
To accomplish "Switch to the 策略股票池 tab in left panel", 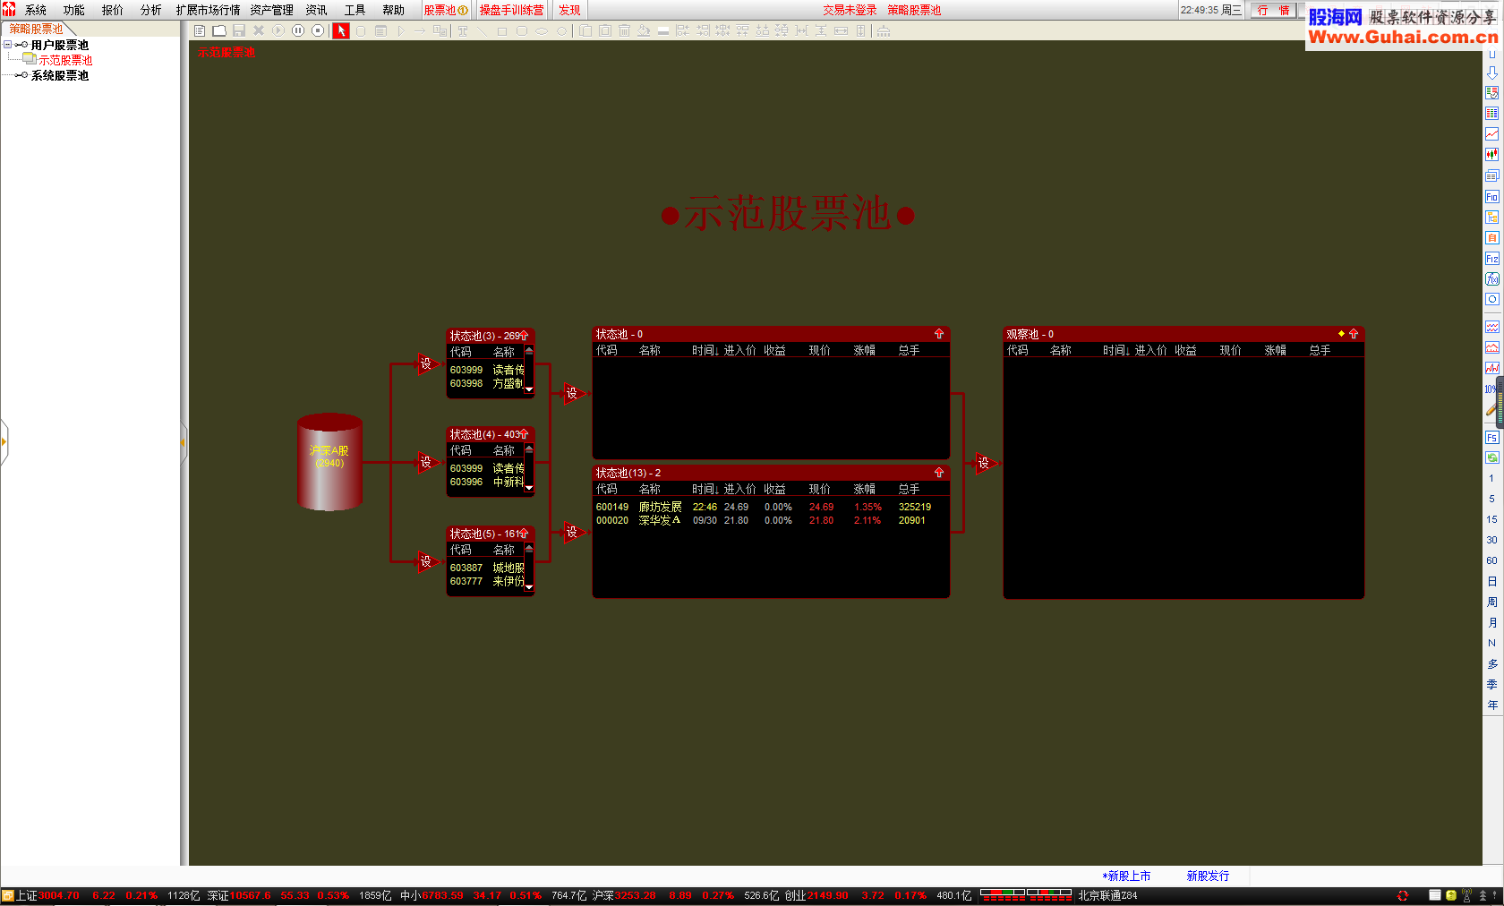I will (x=37, y=29).
